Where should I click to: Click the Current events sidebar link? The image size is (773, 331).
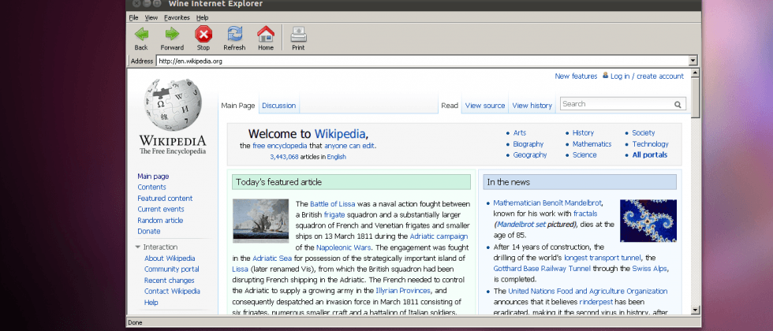tap(161, 210)
